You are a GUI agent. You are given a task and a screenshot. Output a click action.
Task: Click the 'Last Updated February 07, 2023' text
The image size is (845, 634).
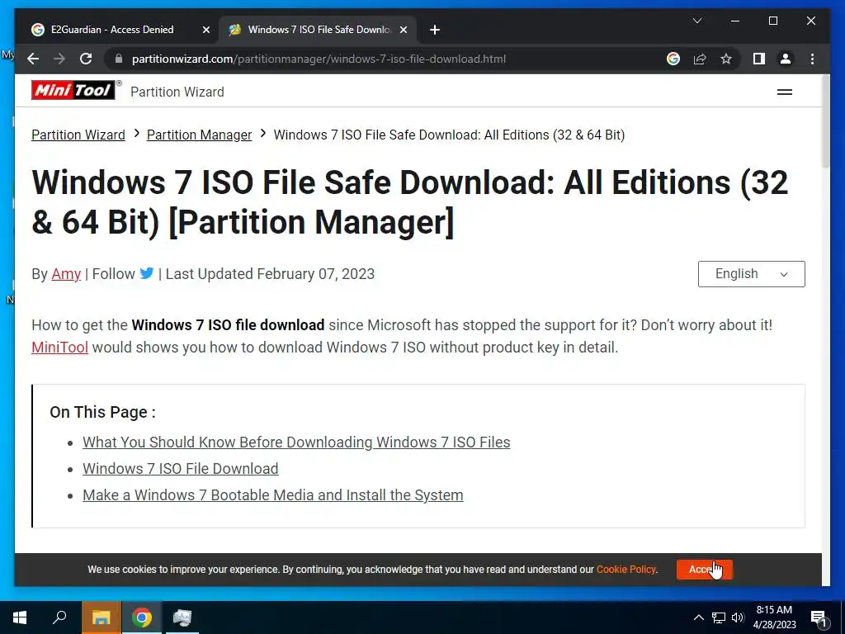tap(270, 274)
